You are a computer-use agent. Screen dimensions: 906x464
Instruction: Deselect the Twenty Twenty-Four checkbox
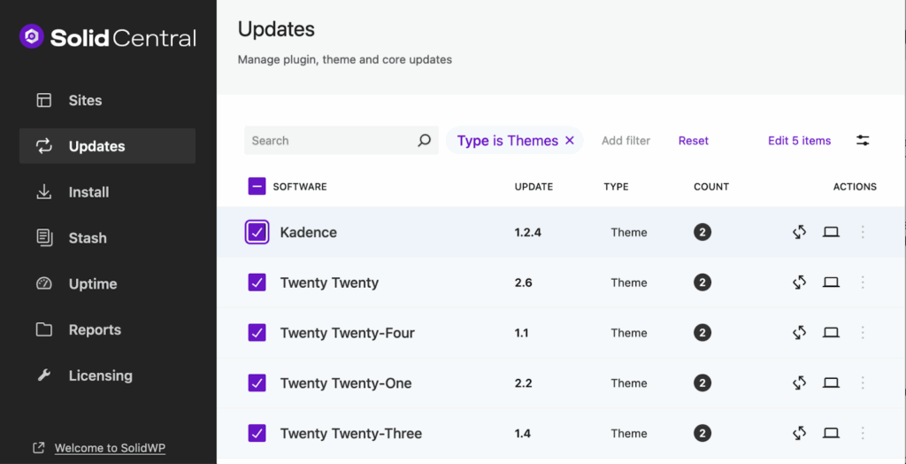click(x=257, y=333)
